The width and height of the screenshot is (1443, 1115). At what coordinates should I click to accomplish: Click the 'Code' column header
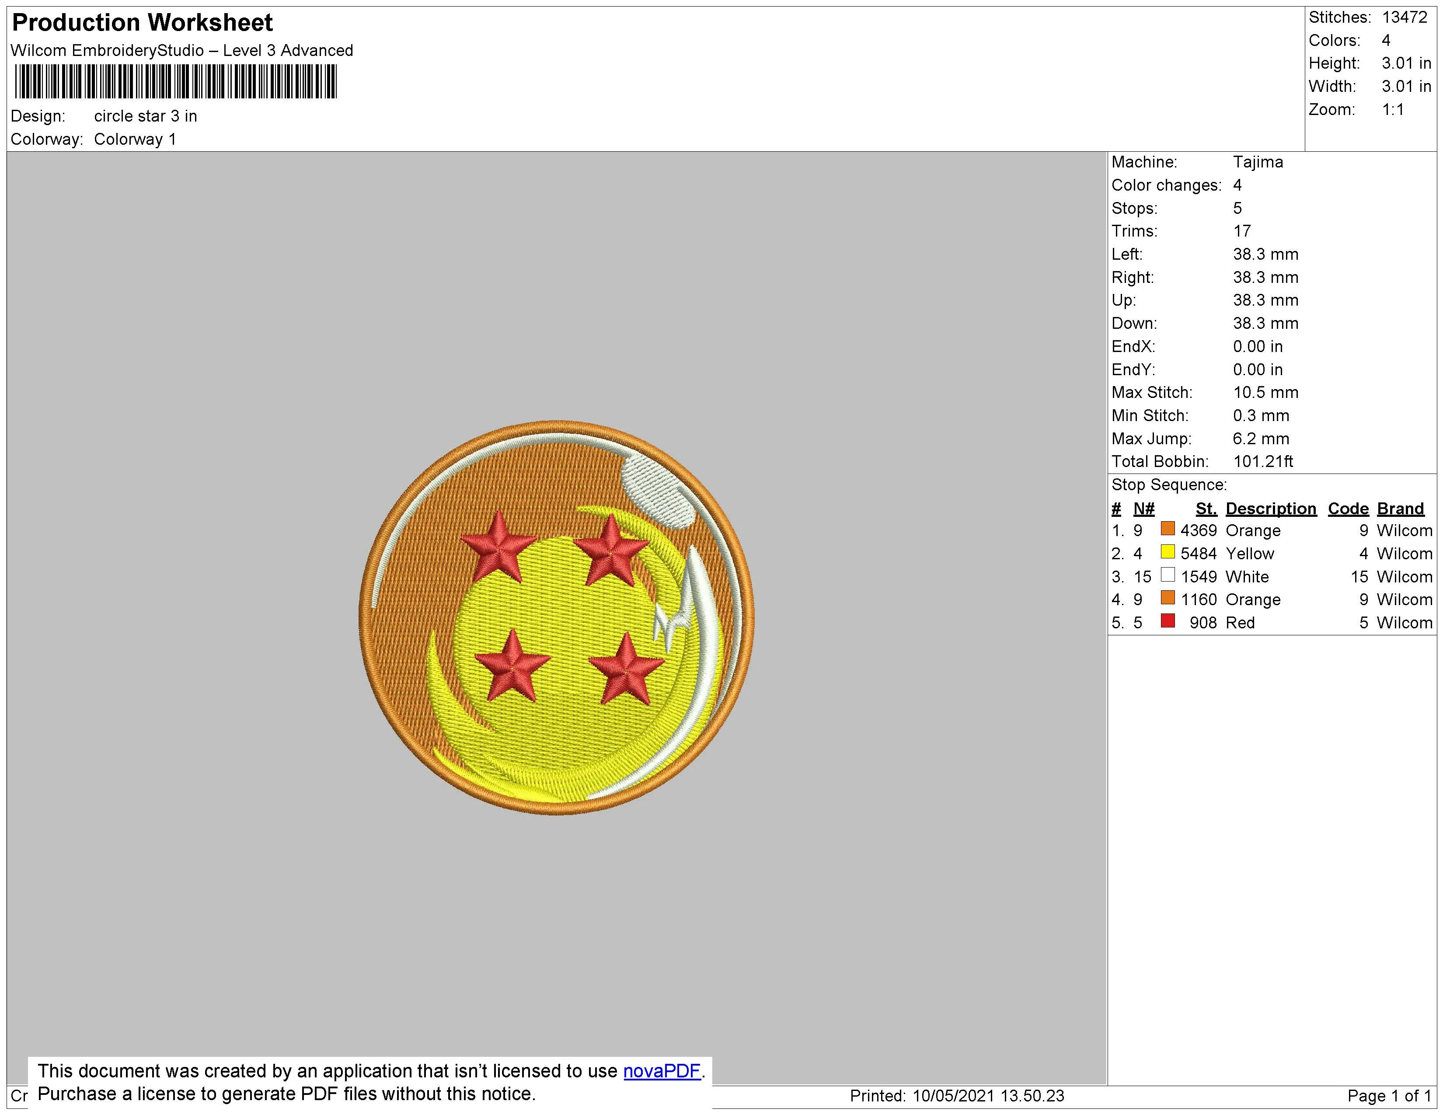pos(1348,509)
